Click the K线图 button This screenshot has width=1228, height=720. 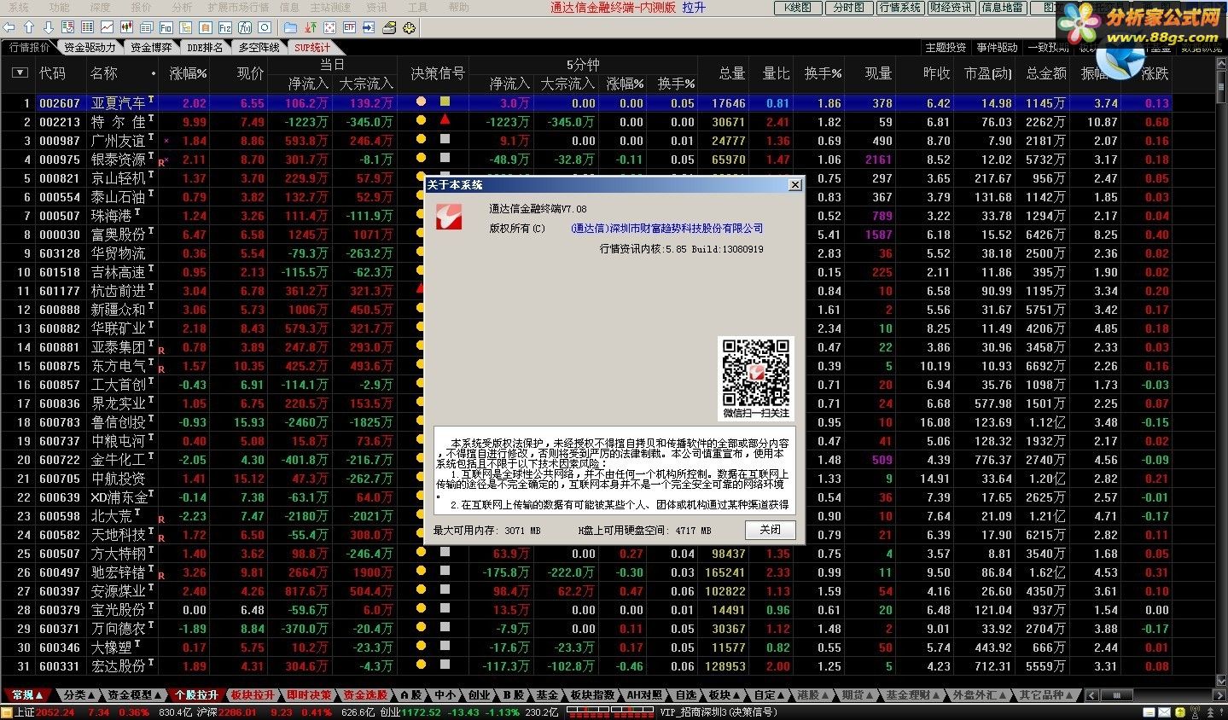point(798,8)
